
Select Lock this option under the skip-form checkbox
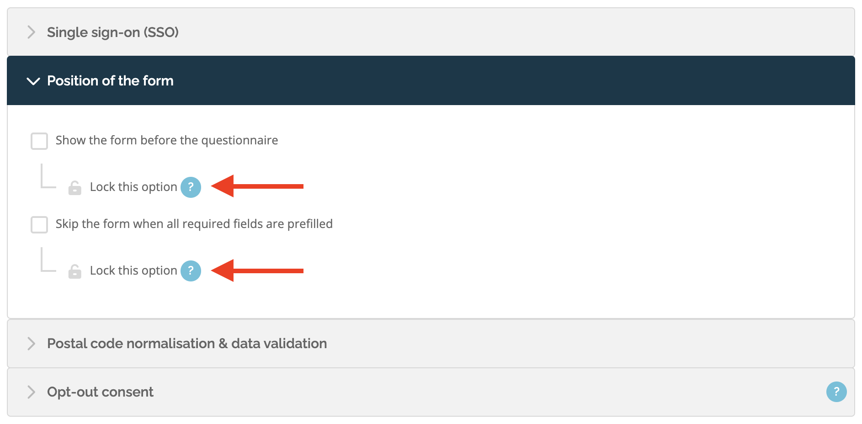pos(133,270)
